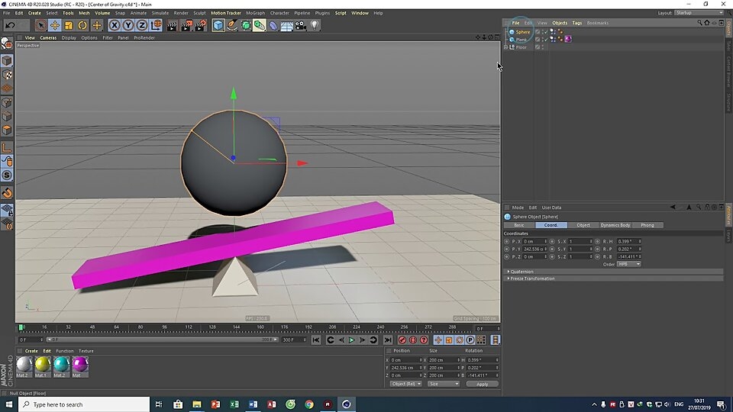Image resolution: width=733 pixels, height=412 pixels.
Task: Toggle the Y axis lock
Action: (x=128, y=25)
